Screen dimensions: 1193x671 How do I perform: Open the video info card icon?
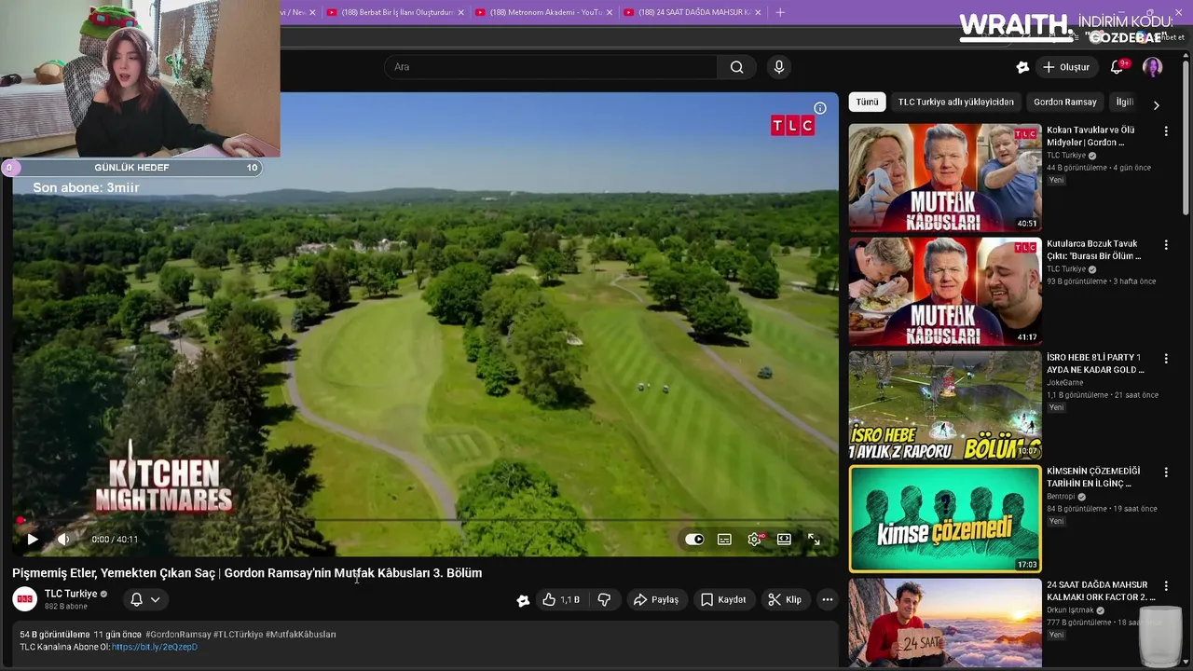[x=820, y=108]
